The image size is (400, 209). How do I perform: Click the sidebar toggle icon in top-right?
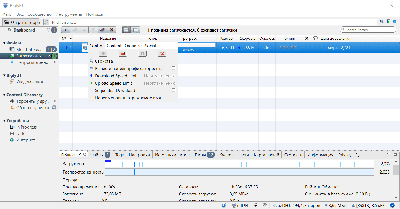[382, 21]
